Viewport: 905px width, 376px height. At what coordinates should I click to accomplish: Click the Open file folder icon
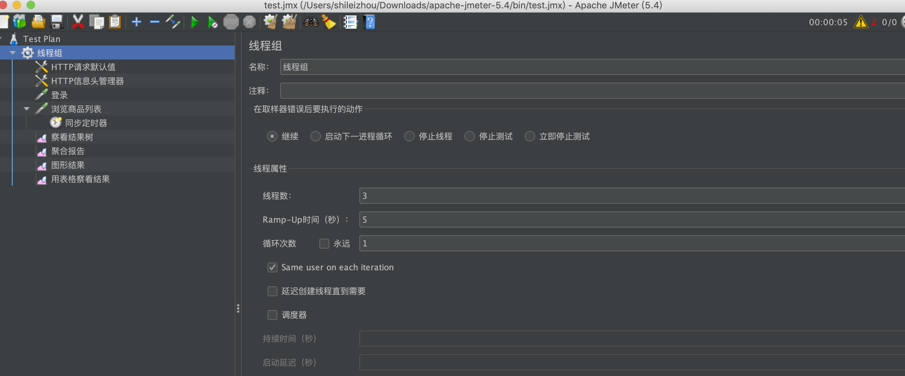pos(38,22)
